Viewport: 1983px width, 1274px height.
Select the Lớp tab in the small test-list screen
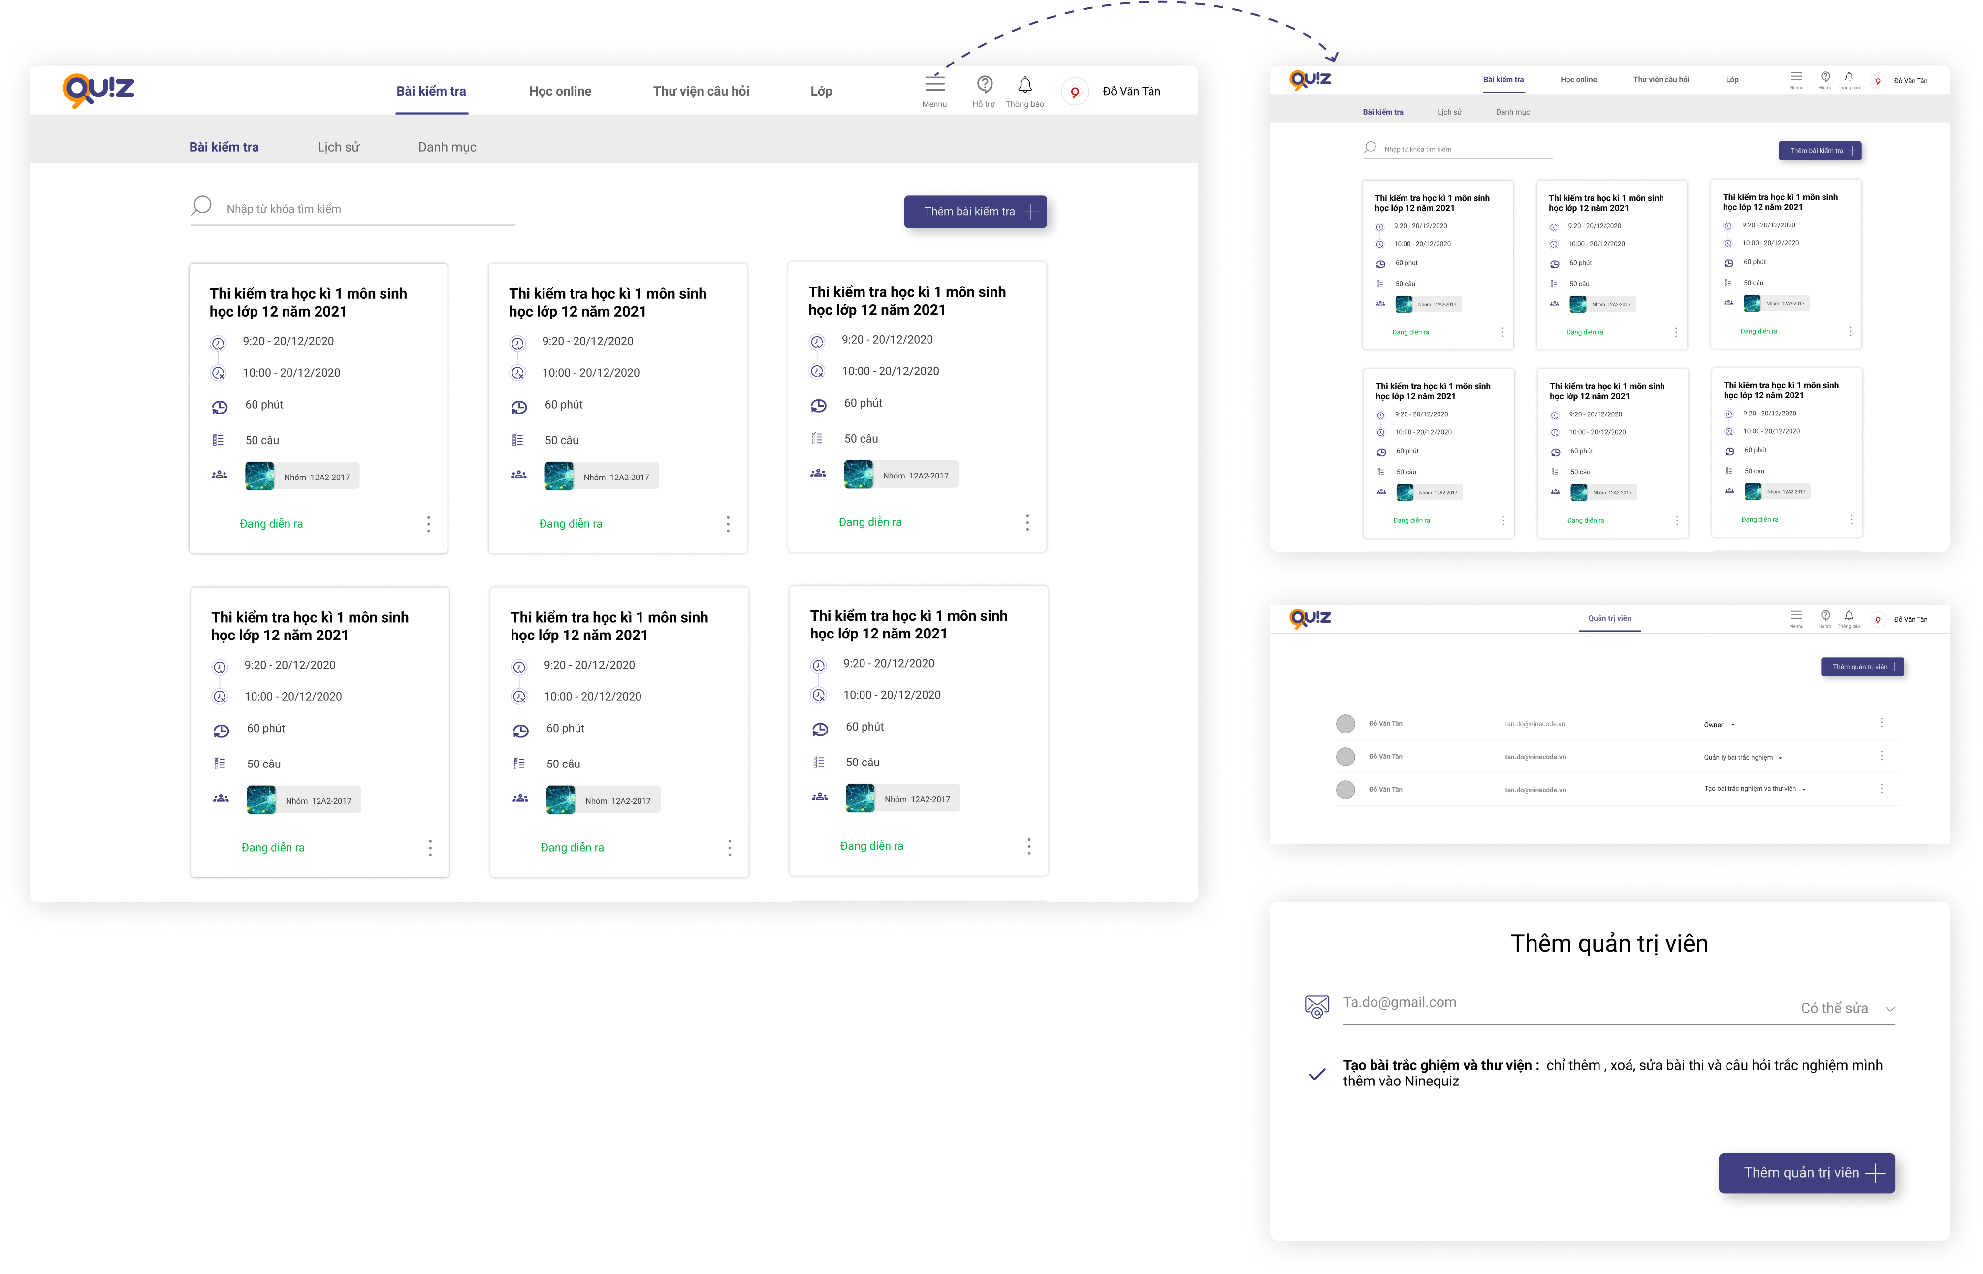(1731, 80)
